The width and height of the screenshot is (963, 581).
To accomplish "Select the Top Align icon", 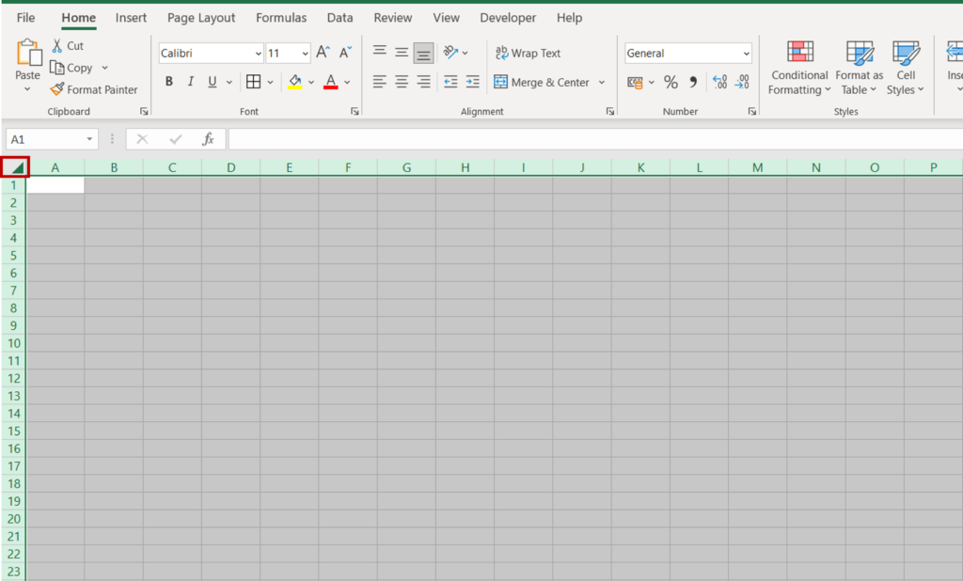I will pyautogui.click(x=380, y=52).
